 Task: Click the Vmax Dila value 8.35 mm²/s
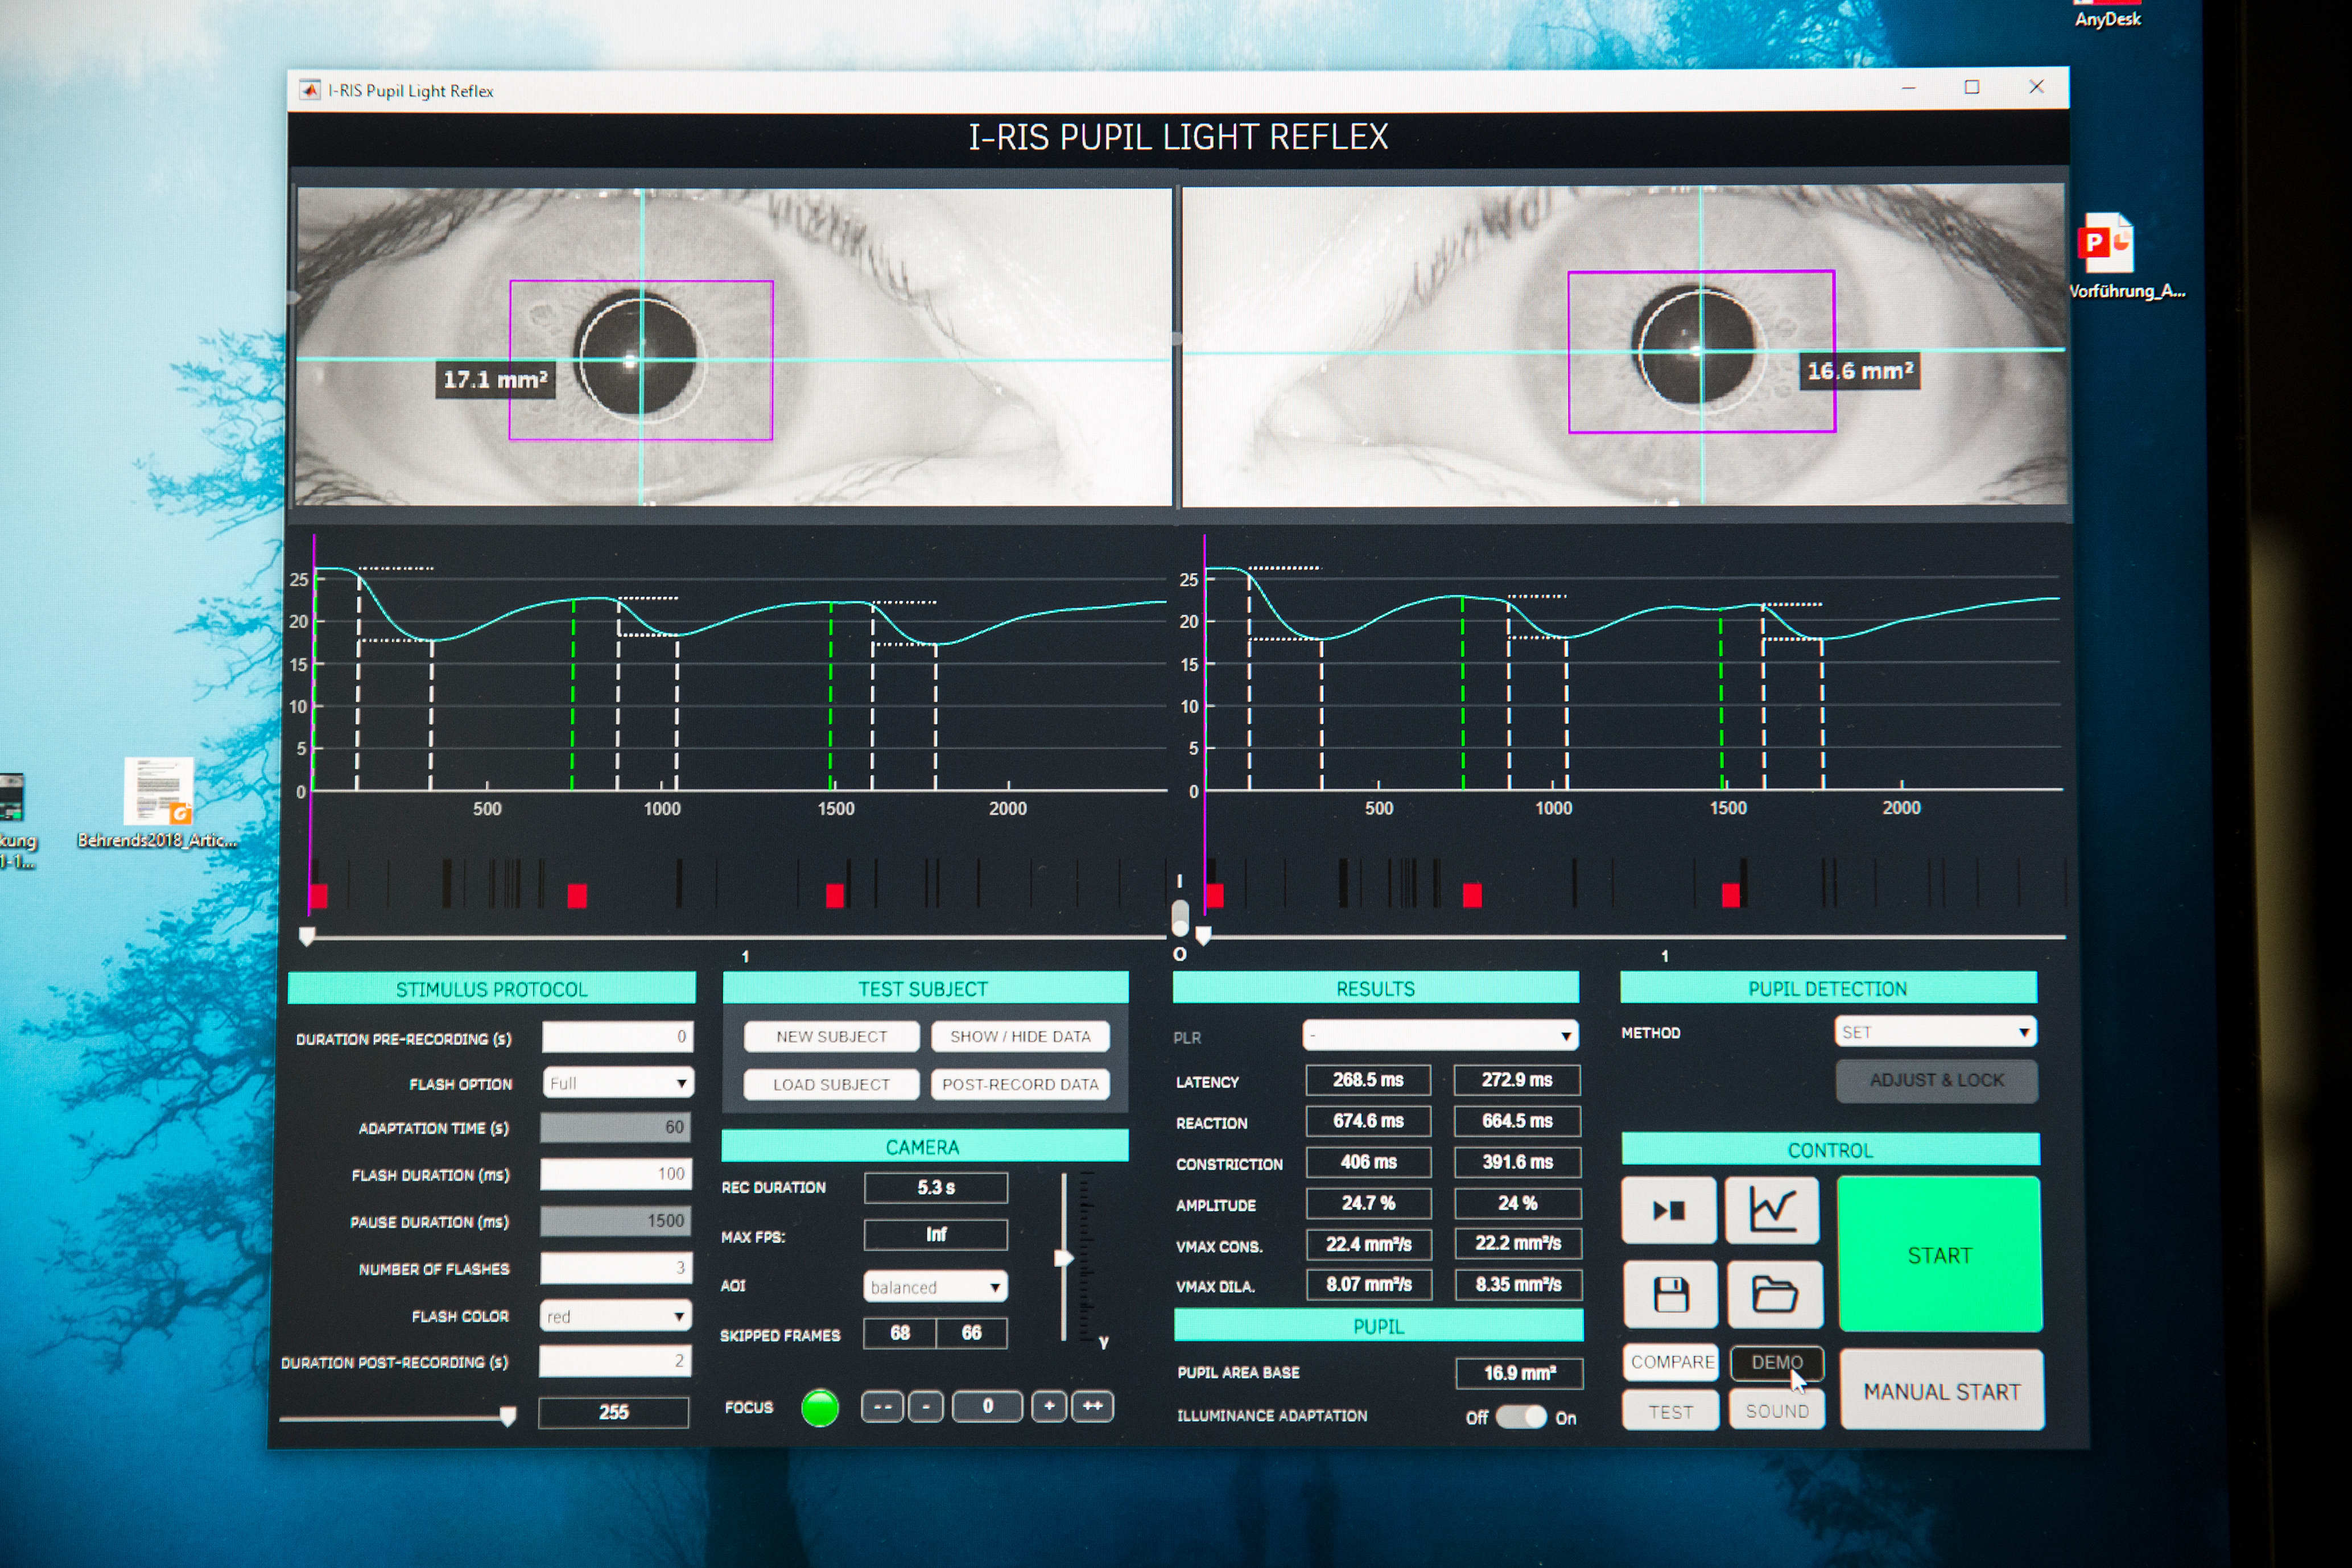tap(1518, 1284)
